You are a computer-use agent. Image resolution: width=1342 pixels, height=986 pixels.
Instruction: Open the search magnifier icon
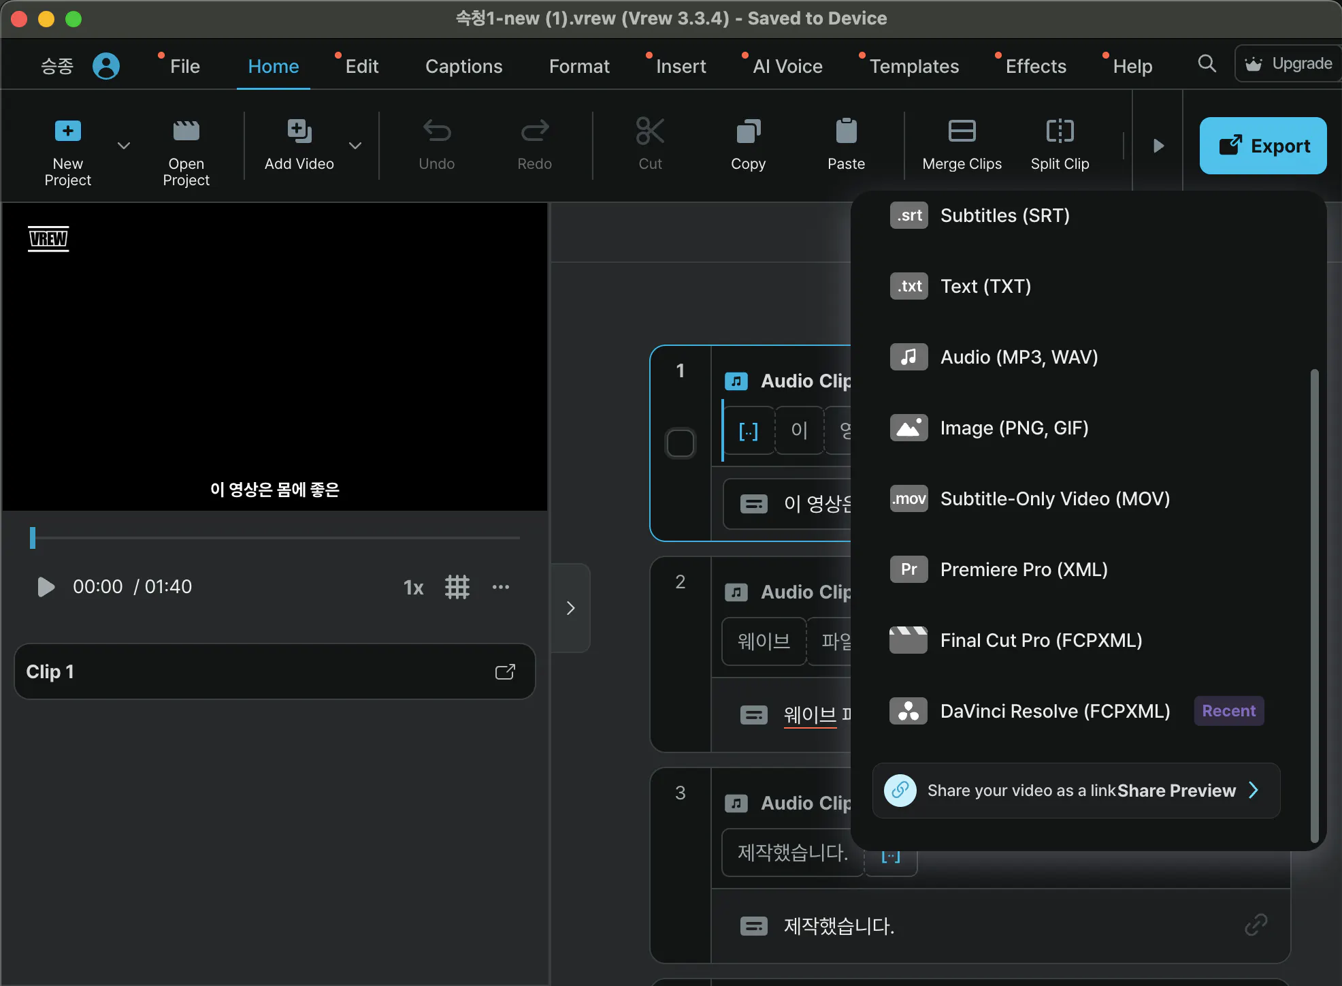tap(1207, 64)
